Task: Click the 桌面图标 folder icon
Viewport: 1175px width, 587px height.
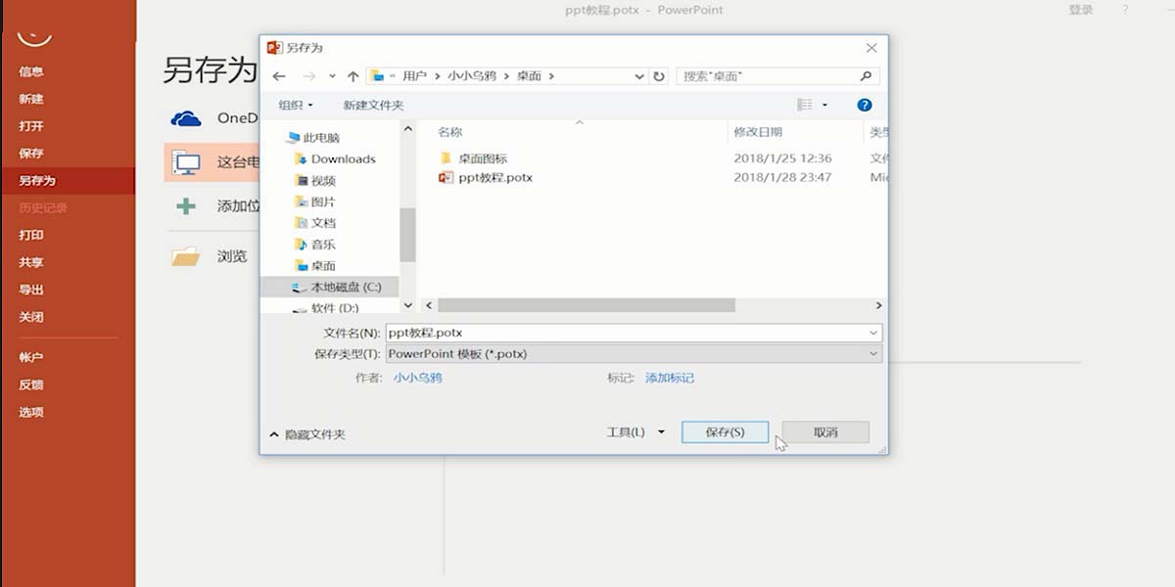Action: coord(446,158)
